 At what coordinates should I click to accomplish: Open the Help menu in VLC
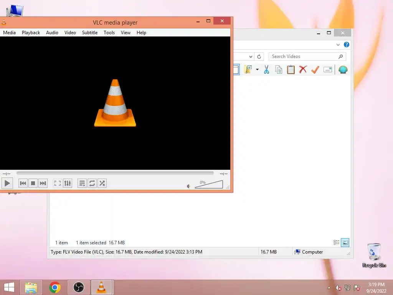click(x=141, y=33)
